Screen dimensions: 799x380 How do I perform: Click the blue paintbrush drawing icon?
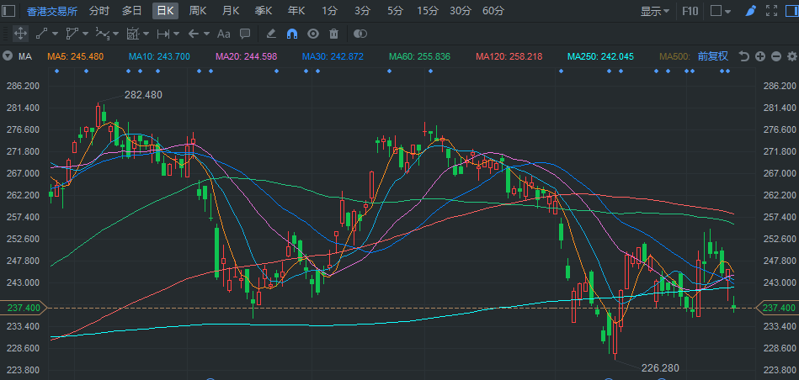click(x=750, y=11)
